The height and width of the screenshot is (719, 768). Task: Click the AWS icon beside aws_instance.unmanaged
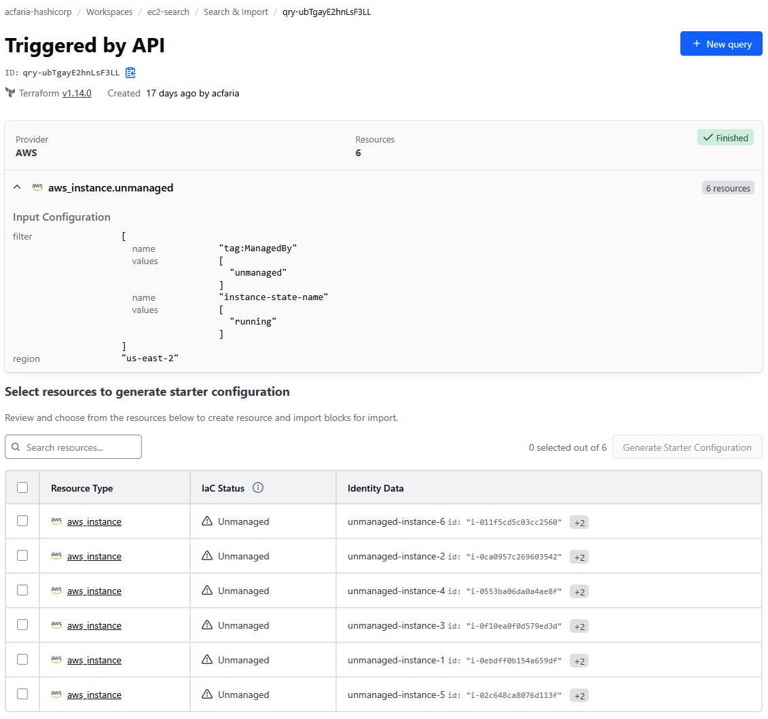37,188
